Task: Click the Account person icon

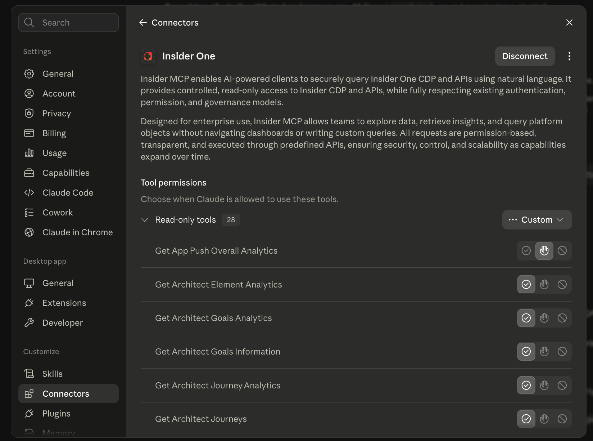Action: pos(29,93)
